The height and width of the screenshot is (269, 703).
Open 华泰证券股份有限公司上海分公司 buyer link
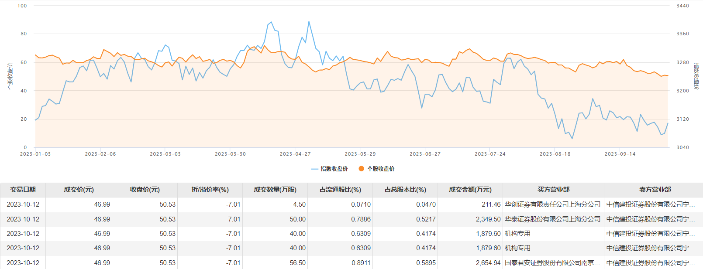pos(552,219)
